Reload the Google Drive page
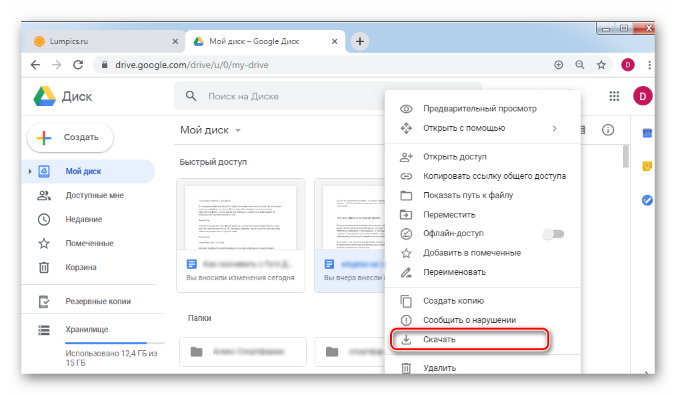This screenshot has width=676, height=395. [x=78, y=65]
